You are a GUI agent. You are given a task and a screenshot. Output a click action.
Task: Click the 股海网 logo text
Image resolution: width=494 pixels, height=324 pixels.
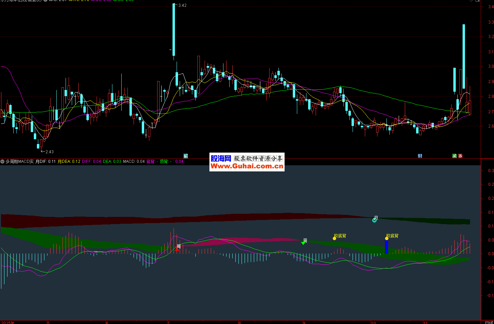pos(221,158)
